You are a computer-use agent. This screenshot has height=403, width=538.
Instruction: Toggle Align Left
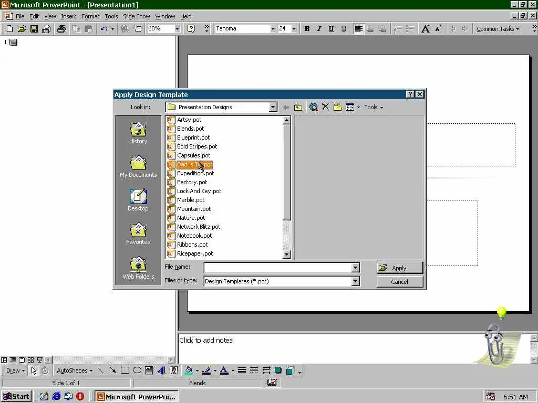[x=358, y=29]
